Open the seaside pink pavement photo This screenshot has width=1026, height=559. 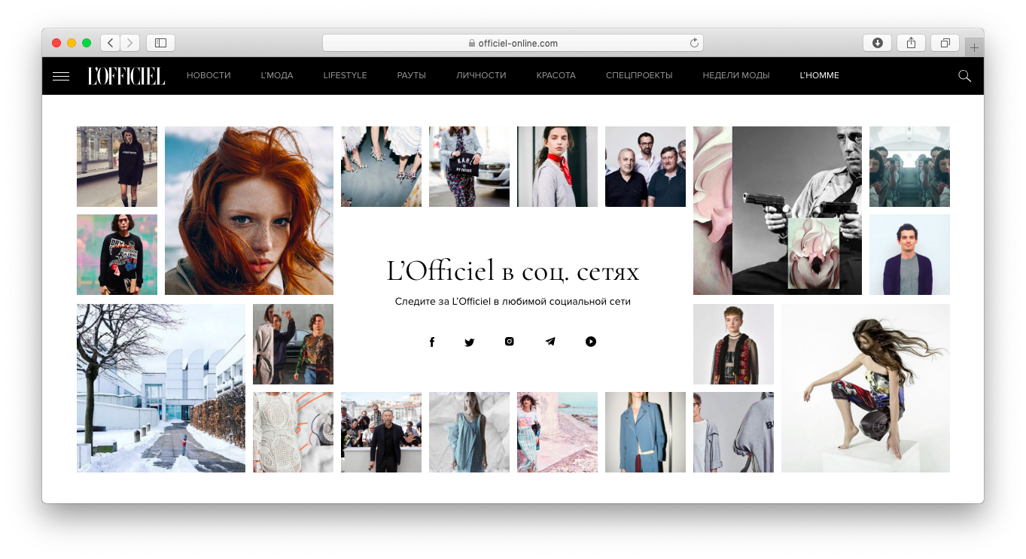557,432
